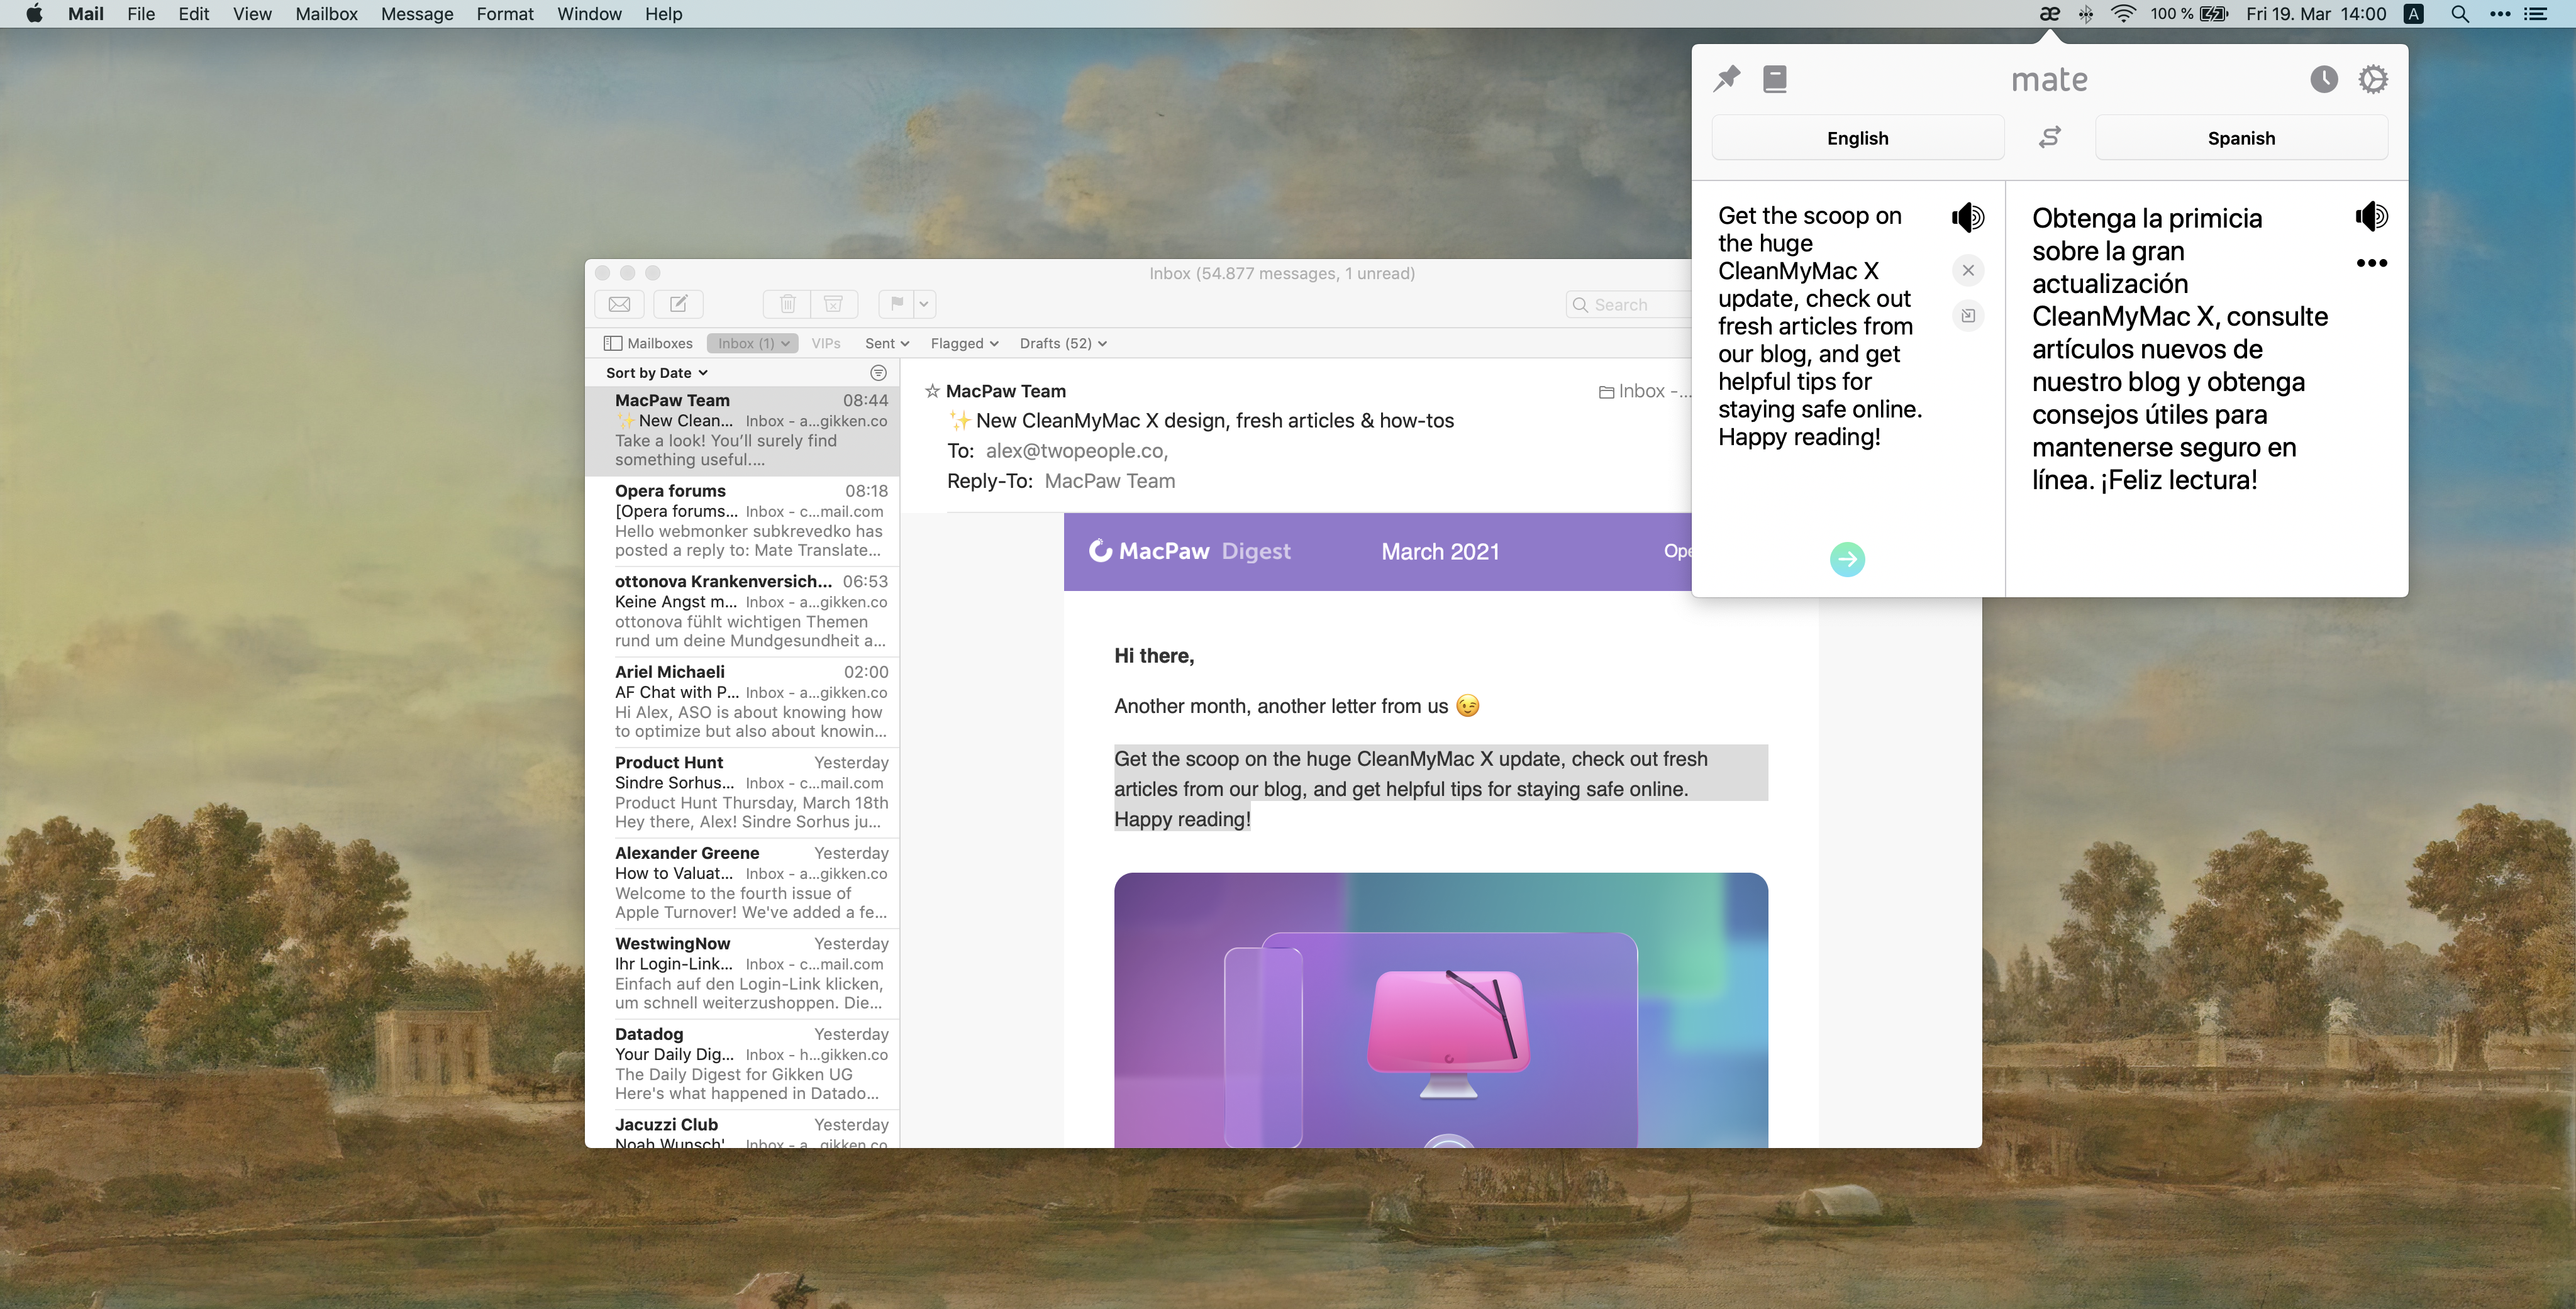The width and height of the screenshot is (2576, 1309).
Task: Click the small square icon below clear button
Action: pyautogui.click(x=1967, y=316)
